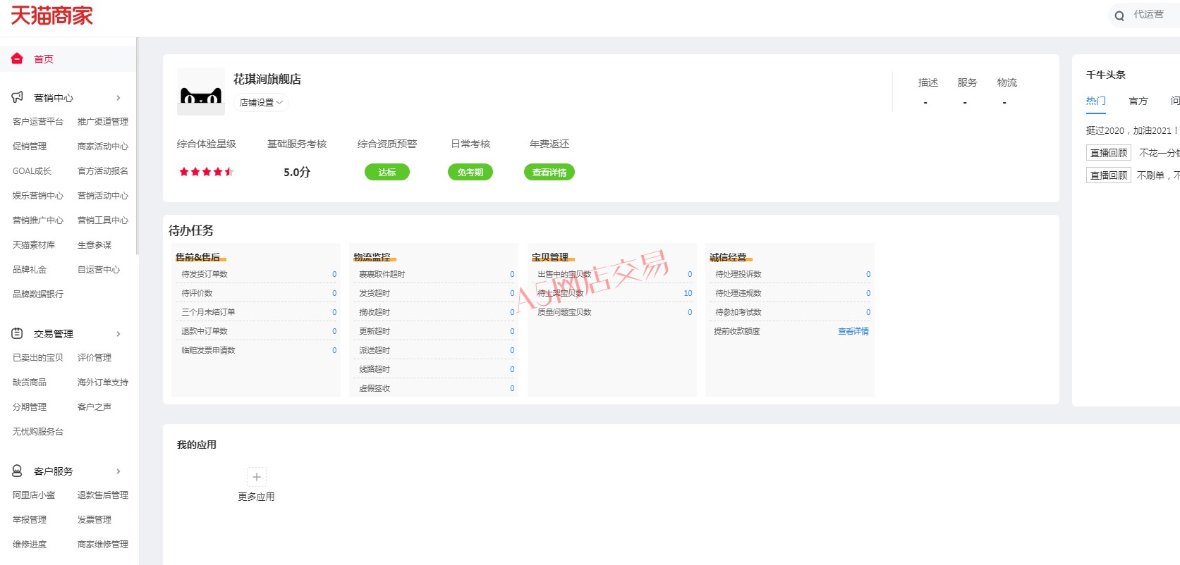This screenshot has height=565, width=1180.
Task: Open 品牌数据银行 in sidebar
Action: pos(38,294)
